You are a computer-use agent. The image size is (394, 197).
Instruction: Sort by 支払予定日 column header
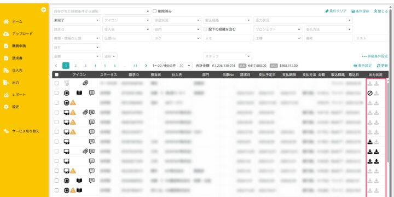click(x=267, y=74)
